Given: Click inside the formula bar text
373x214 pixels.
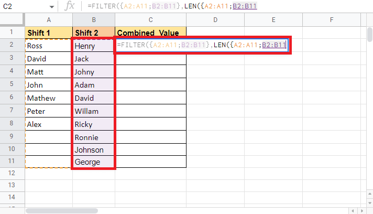Looking at the screenshot, I should click(x=172, y=6).
